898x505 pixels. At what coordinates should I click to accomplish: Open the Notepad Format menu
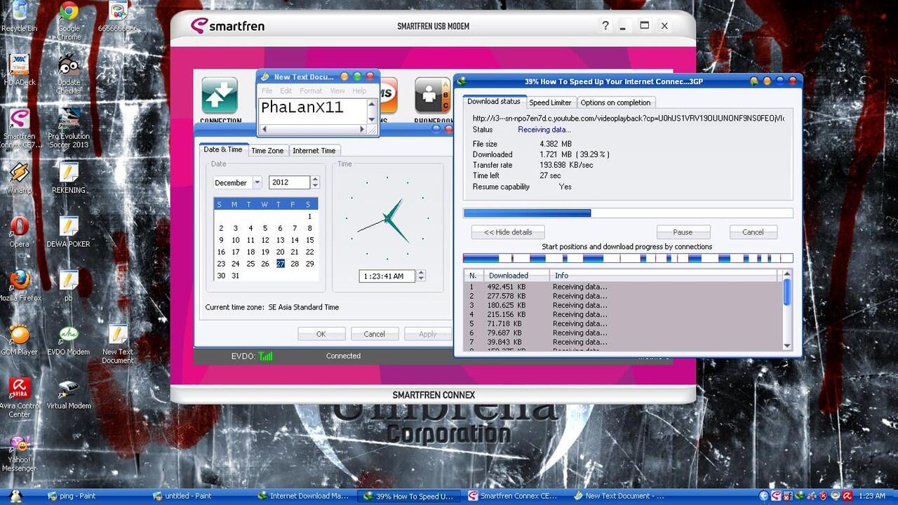(311, 90)
